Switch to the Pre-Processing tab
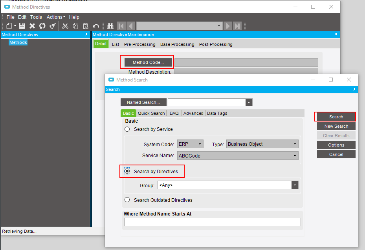The width and height of the screenshot is (365, 250). (x=139, y=44)
